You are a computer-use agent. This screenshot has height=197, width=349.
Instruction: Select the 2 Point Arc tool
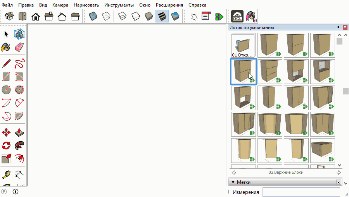tap(19, 103)
